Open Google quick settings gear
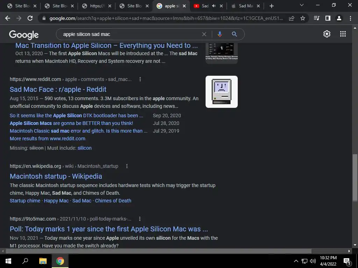Screen dimensions: 358x268 pyautogui.click(x=327, y=34)
